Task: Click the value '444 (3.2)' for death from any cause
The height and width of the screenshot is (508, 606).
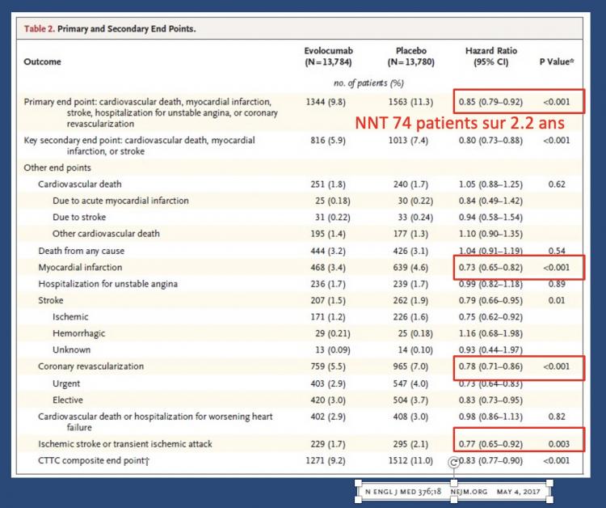Action: tap(328, 251)
